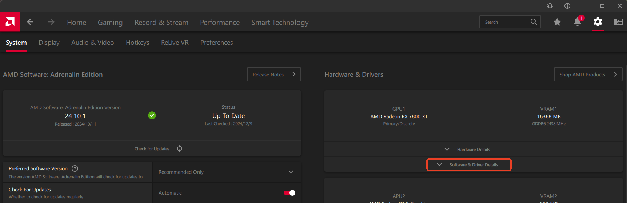Viewport: 627px width, 203px height.
Task: Expand Hardware Details section
Action: click(474, 150)
